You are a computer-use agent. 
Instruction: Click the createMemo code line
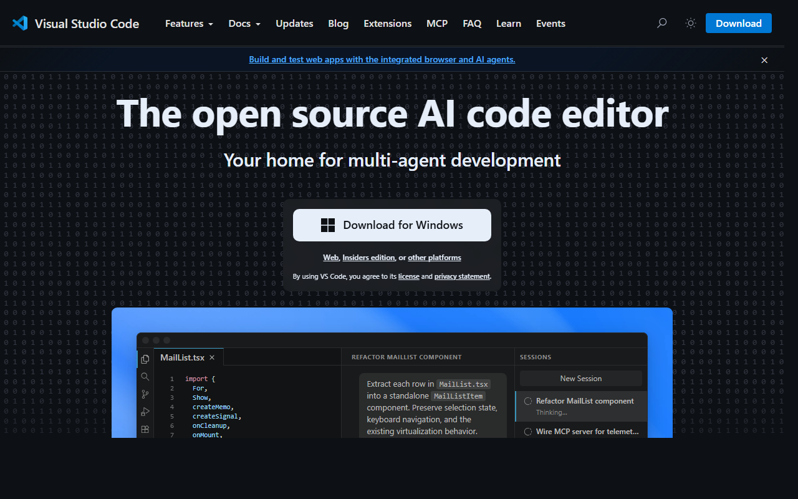[x=213, y=407]
